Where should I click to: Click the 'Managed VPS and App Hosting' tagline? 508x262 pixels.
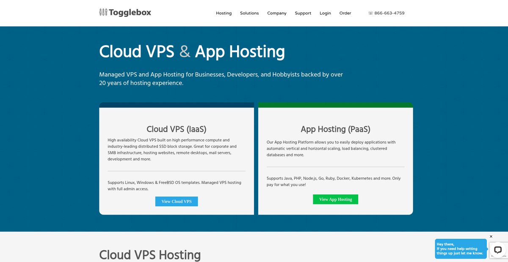[221, 79]
